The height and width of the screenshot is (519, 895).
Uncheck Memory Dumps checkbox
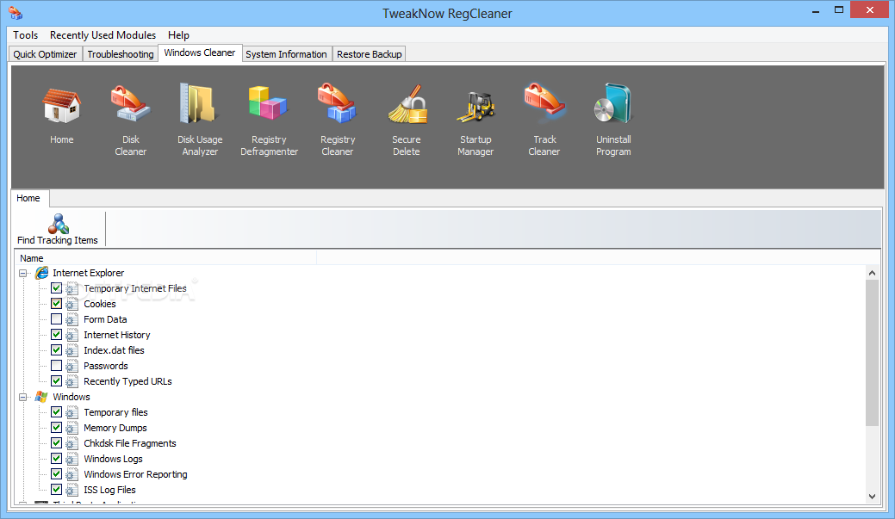pyautogui.click(x=57, y=427)
